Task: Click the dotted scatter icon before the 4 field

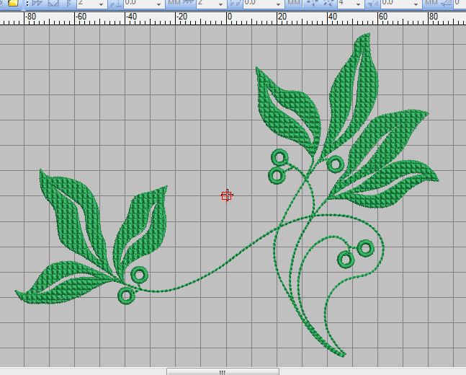Action: click(x=328, y=3)
